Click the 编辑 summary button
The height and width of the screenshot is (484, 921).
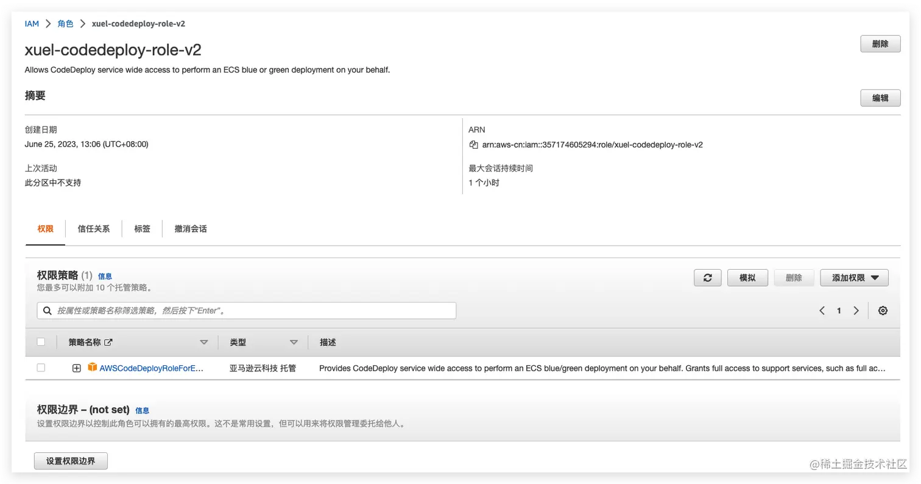click(880, 98)
